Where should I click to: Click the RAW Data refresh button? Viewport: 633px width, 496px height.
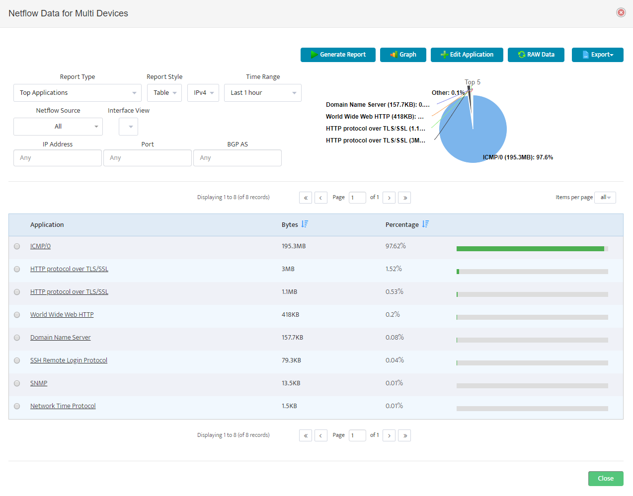tap(536, 55)
